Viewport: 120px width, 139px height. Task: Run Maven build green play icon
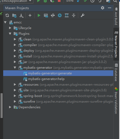click(x=39, y=15)
